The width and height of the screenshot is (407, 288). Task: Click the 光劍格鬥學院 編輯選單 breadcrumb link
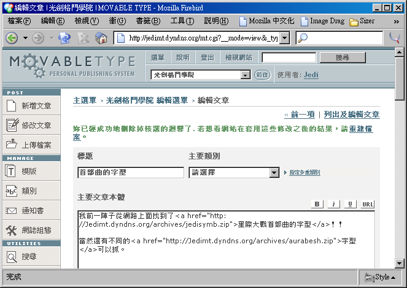(x=147, y=100)
